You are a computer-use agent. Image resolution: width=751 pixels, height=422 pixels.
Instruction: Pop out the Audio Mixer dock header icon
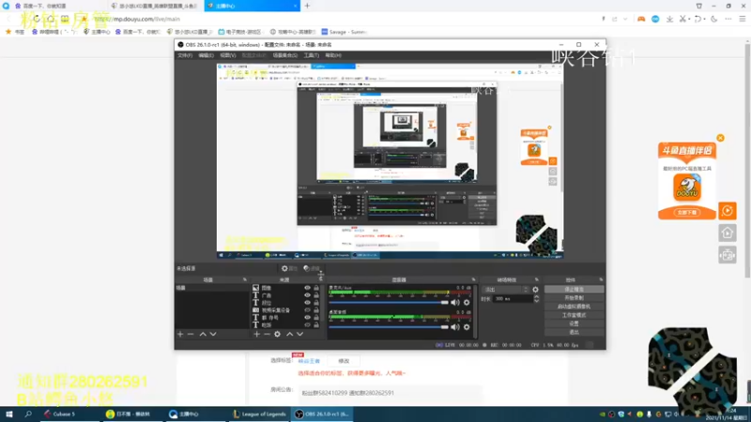tap(473, 279)
